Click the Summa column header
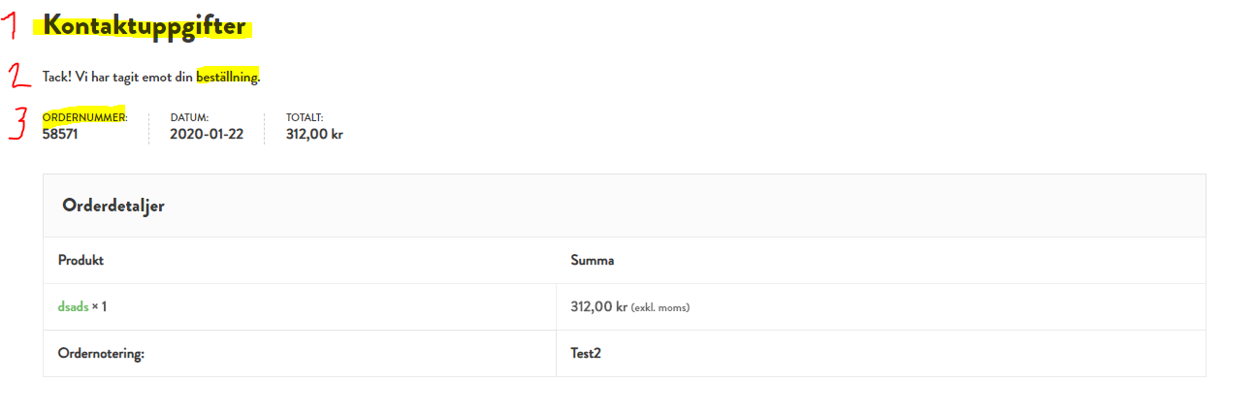This screenshot has width=1256, height=413. pos(592,260)
